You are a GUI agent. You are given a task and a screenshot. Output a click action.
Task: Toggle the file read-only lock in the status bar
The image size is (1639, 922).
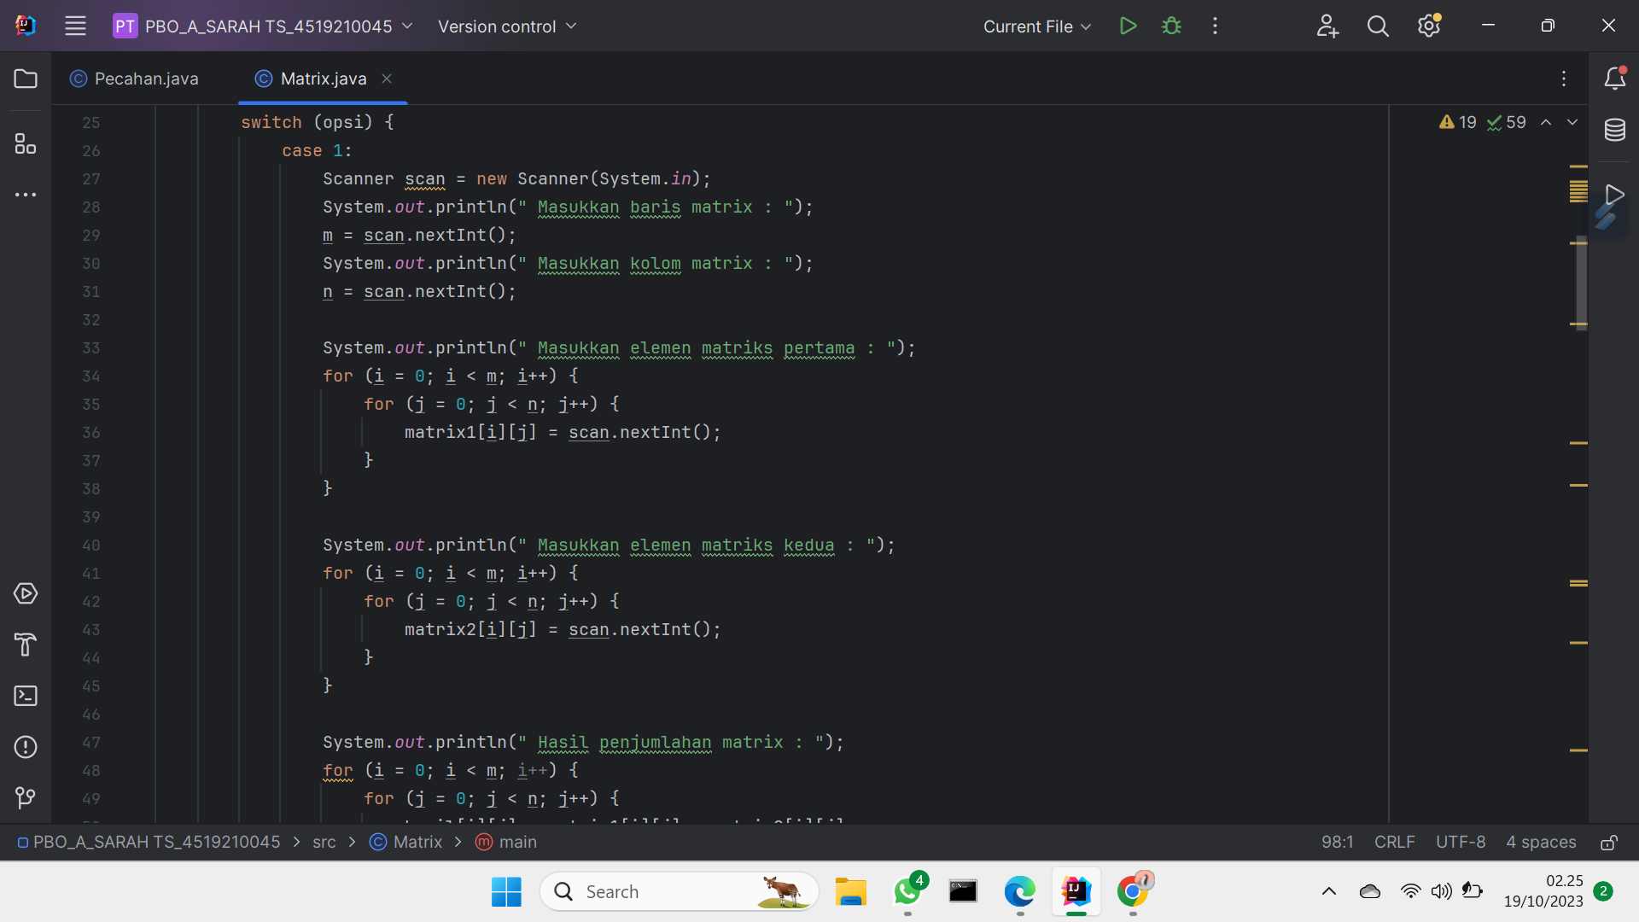click(1610, 843)
